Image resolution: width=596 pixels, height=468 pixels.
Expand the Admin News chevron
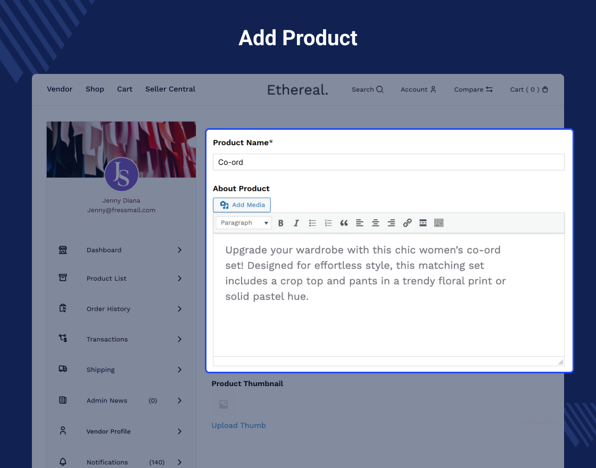[179, 400]
